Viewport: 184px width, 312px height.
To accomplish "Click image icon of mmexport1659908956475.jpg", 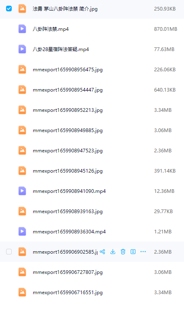I will (22, 69).
